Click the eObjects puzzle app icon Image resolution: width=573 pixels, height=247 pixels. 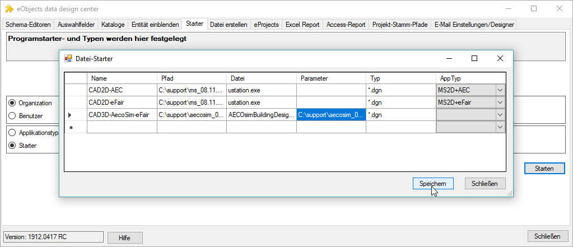(x=9, y=9)
